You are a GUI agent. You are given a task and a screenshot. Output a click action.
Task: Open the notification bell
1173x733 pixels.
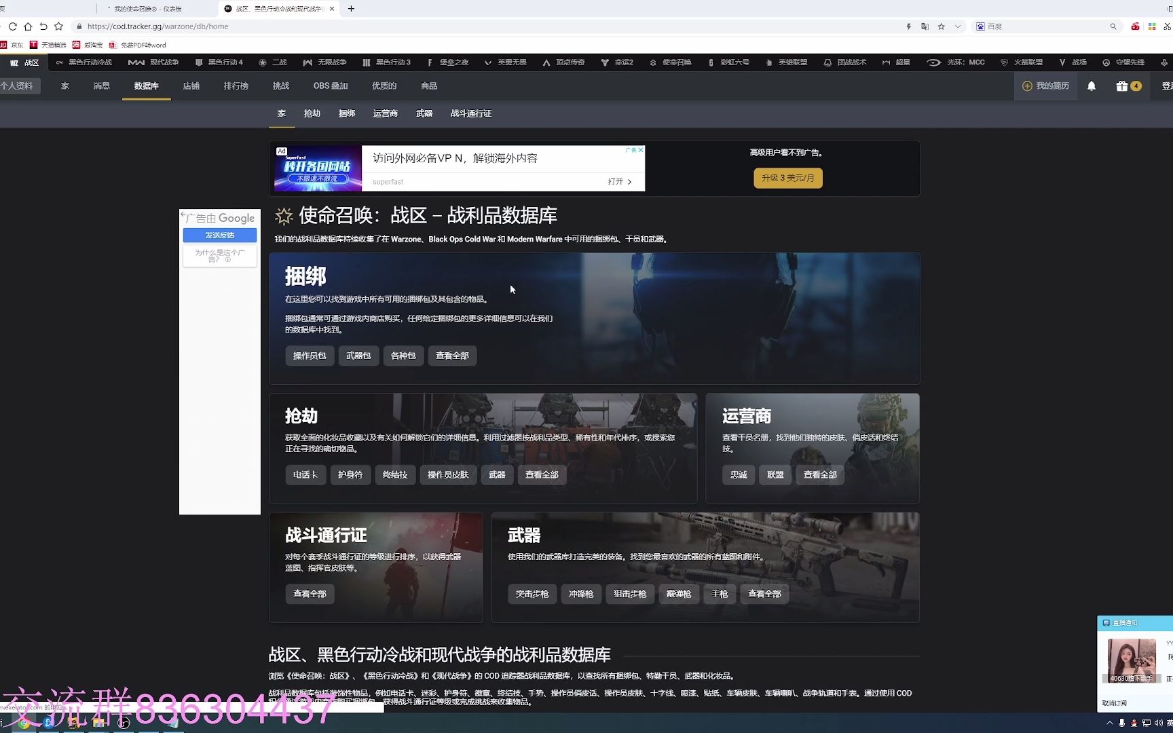(1092, 86)
